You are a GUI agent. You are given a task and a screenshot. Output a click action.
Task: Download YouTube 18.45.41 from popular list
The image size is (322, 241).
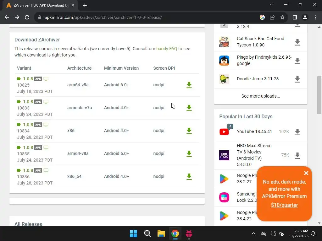[x=297, y=132]
